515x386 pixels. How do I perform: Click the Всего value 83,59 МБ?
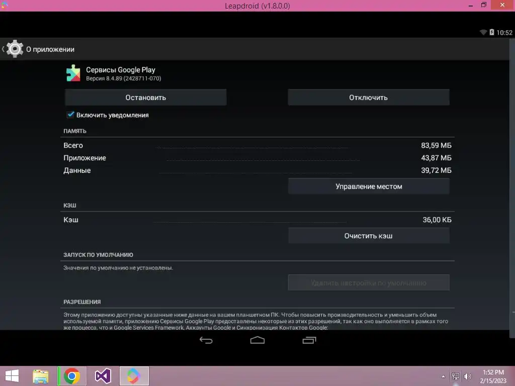[x=436, y=145]
